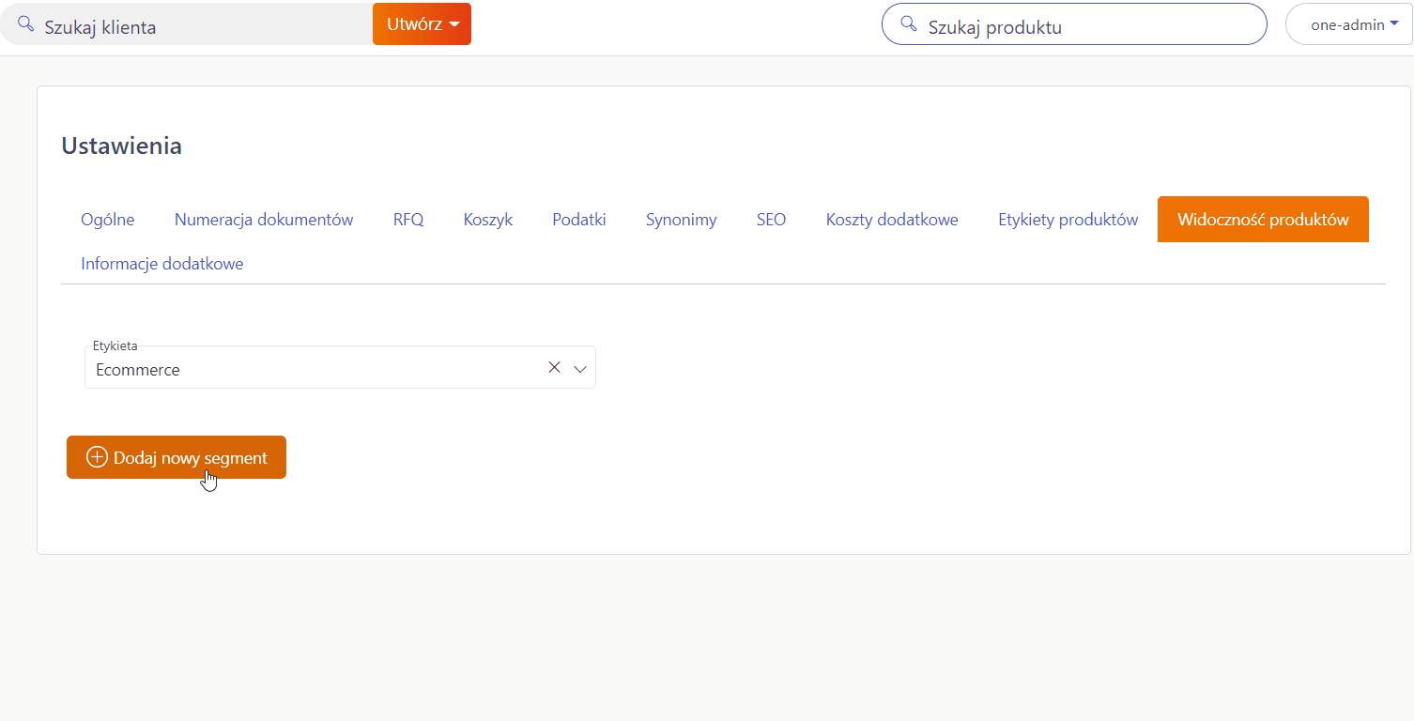The image size is (1414, 721).
Task: Open the Informacje dodatkowe tab
Action: click(x=162, y=264)
